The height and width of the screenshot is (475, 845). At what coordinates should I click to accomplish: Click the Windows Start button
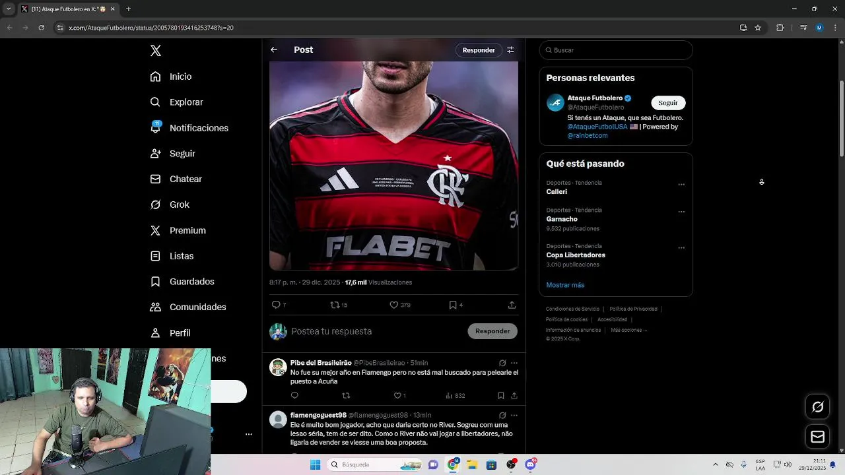[315, 464]
